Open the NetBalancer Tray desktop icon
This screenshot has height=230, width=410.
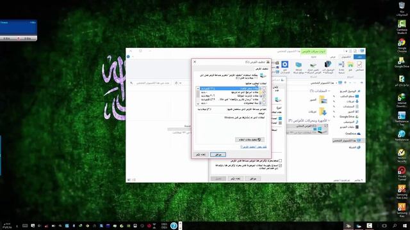pos(402,119)
